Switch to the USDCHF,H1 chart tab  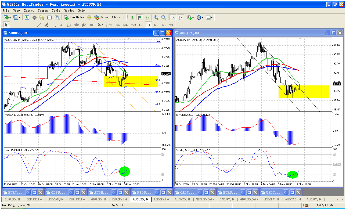pos(271,199)
